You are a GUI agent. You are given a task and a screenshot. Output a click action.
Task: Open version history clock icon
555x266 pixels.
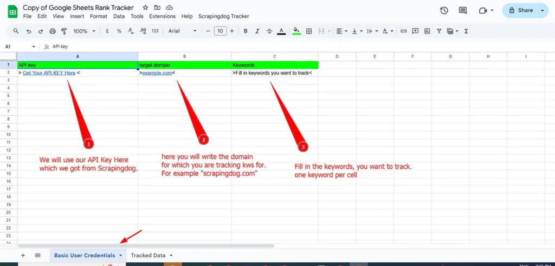pos(444,11)
